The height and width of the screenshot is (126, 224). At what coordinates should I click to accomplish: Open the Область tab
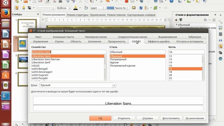coord(76,41)
